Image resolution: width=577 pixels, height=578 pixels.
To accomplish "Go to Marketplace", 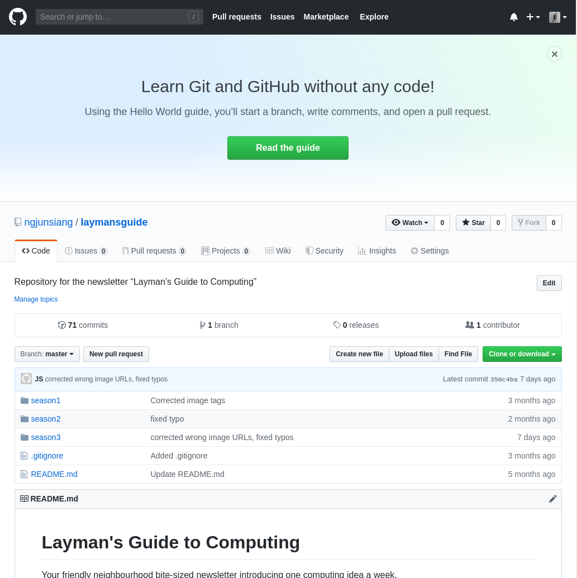I will pos(326,17).
